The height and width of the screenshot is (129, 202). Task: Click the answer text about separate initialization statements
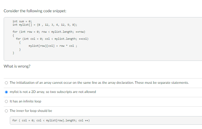pos(99,83)
